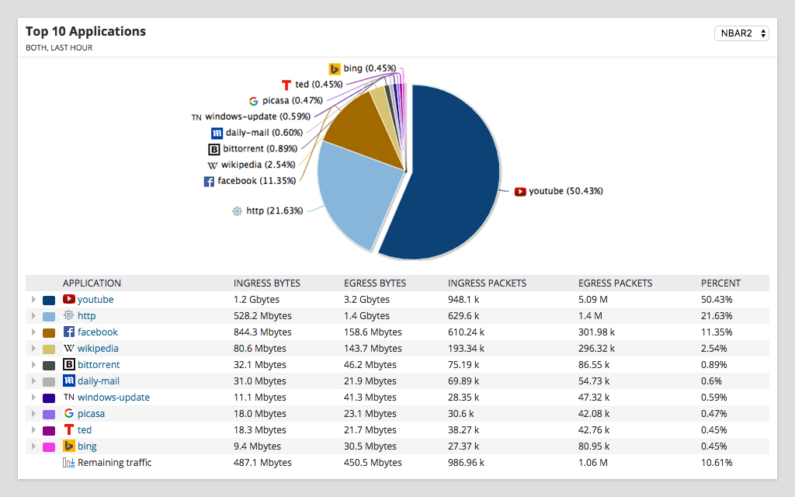Select the ted T icon
The width and height of the screenshot is (795, 497).
point(69,429)
